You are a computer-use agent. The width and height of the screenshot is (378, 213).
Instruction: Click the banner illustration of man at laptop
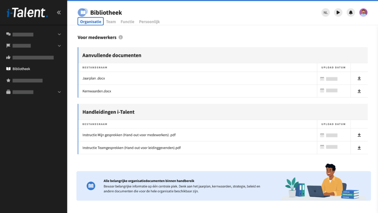(324, 182)
